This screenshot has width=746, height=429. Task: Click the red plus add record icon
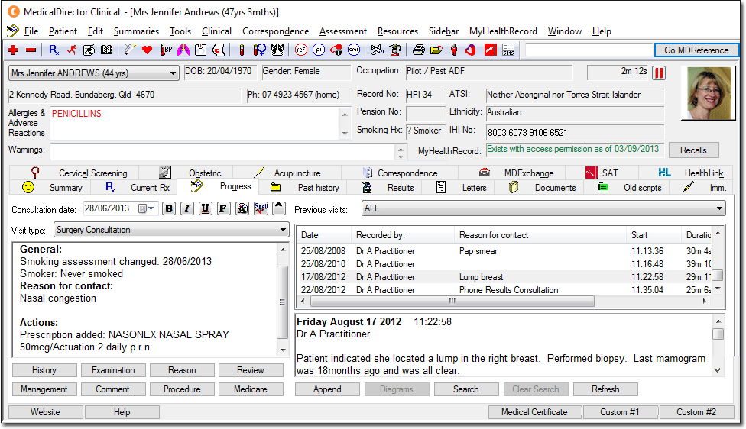tap(13, 50)
